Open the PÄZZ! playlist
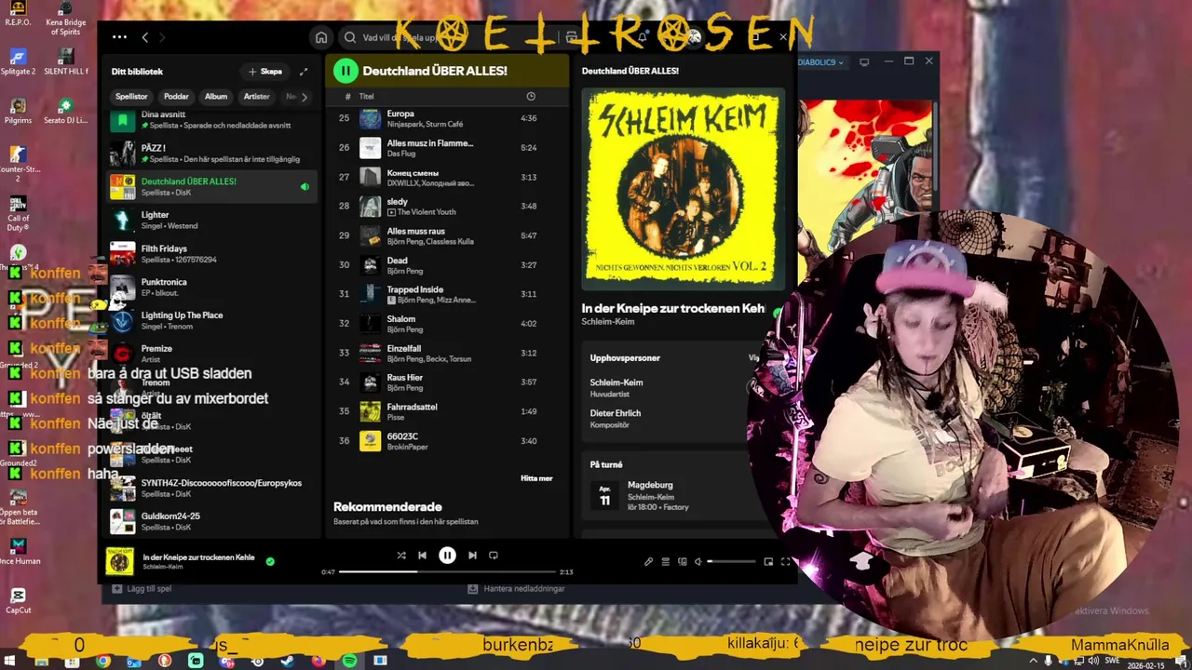Viewport: 1192px width, 670px height. click(x=212, y=154)
